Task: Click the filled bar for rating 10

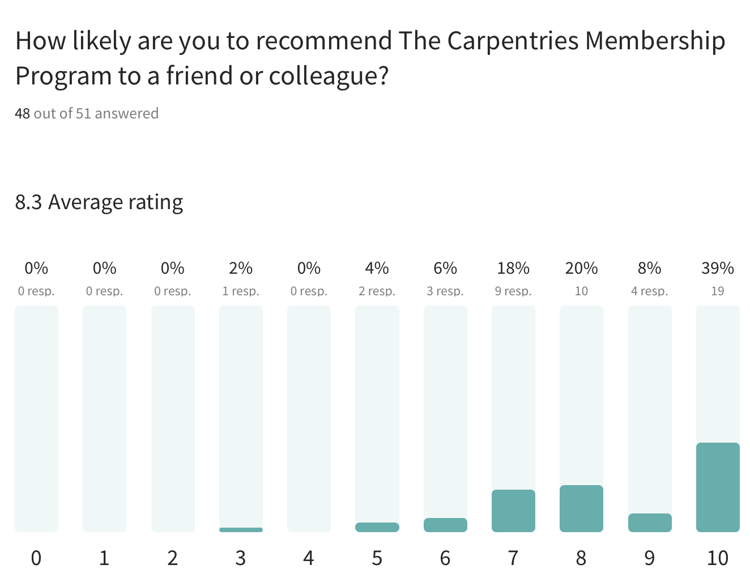Action: click(718, 487)
